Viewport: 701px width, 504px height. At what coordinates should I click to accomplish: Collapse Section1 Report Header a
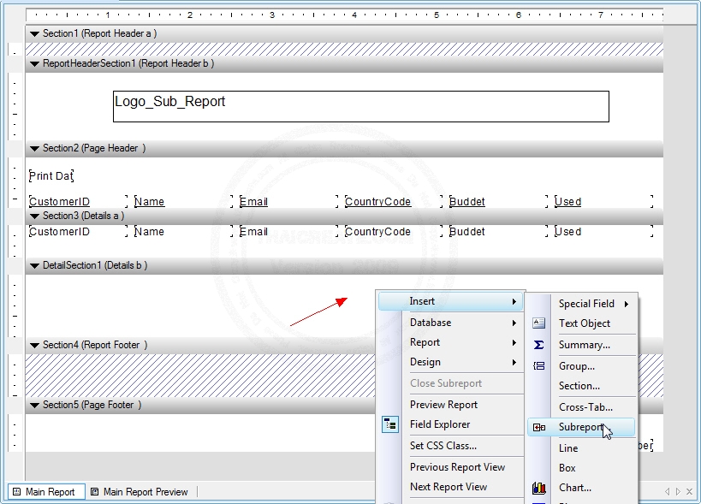(34, 33)
